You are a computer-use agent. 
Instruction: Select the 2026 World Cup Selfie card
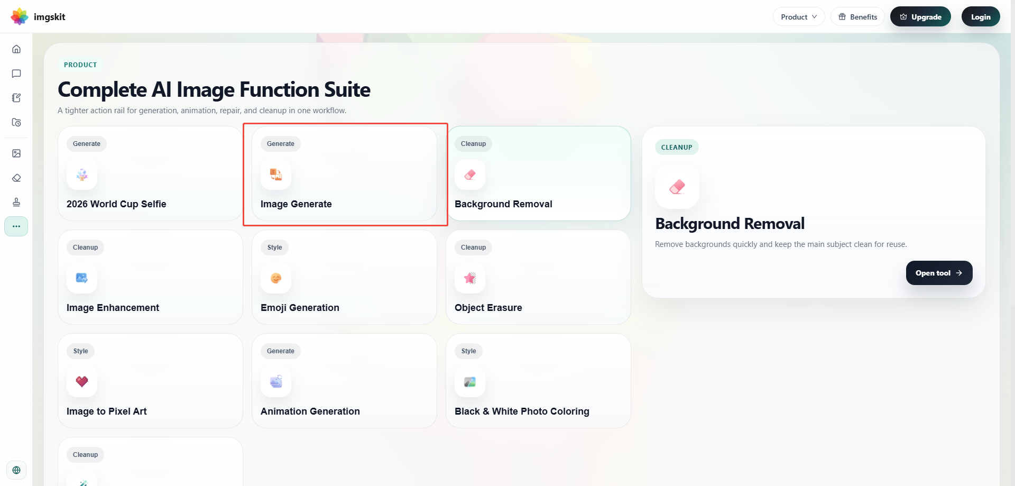pyautogui.click(x=150, y=173)
